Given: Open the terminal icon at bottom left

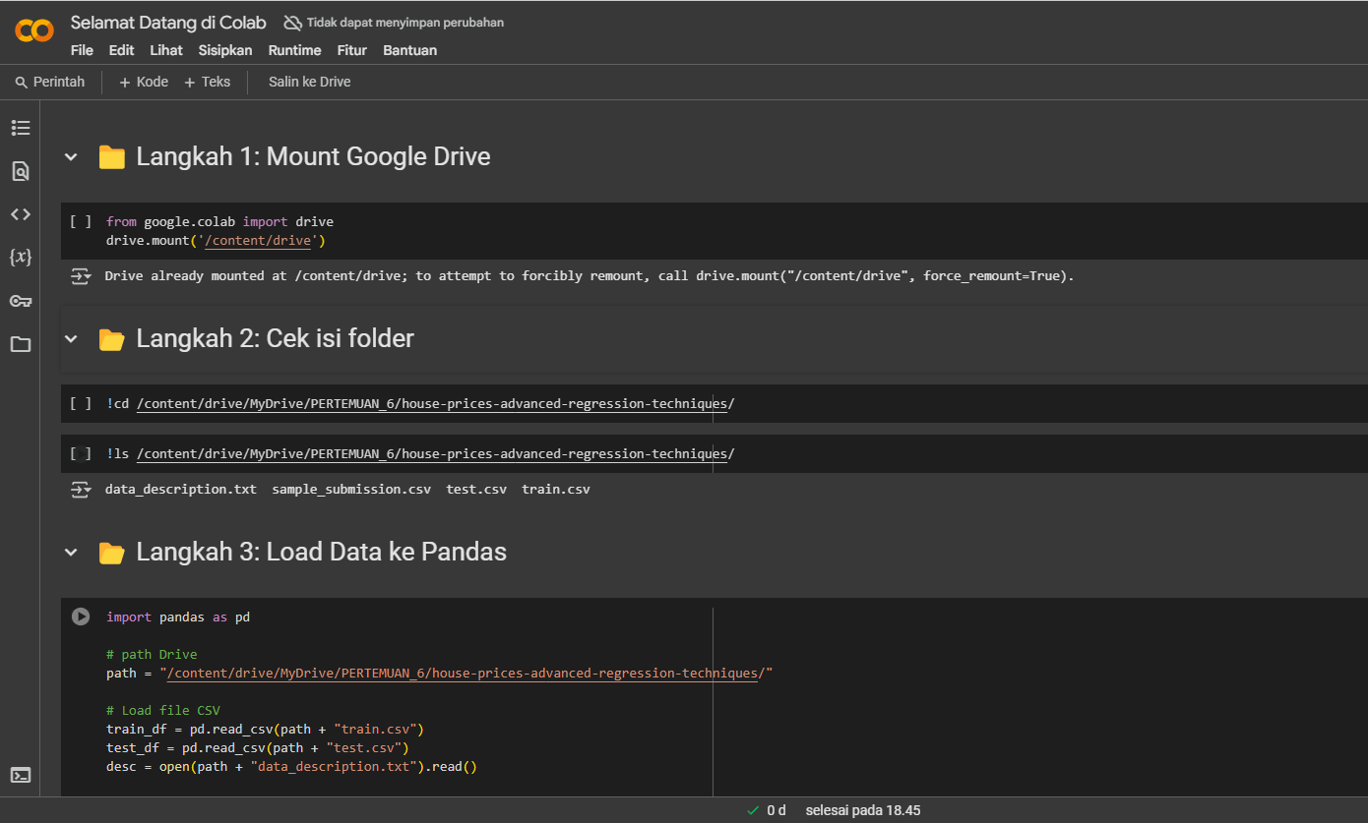Looking at the screenshot, I should 21,775.
